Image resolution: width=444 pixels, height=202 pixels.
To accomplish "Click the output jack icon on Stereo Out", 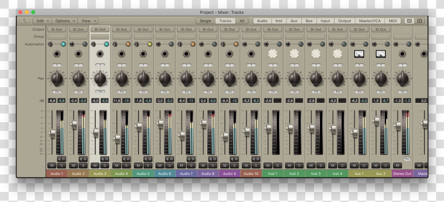I will click(x=402, y=53).
